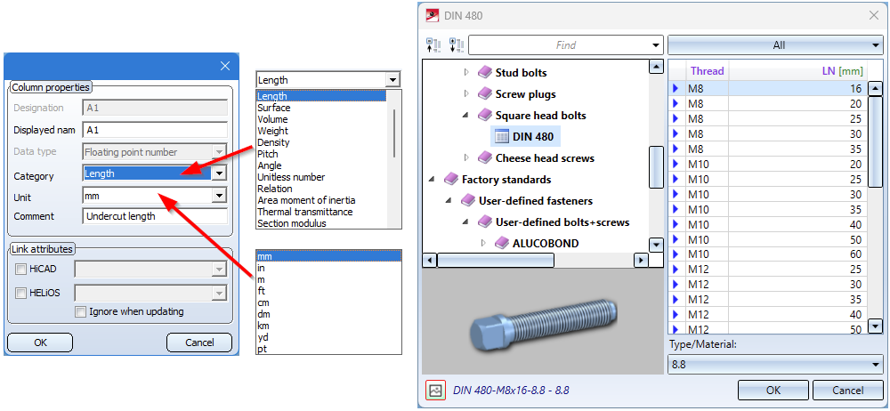The width and height of the screenshot is (890, 411).
Task: Click the tree vertical scrollbar thumb
Action: 656,167
